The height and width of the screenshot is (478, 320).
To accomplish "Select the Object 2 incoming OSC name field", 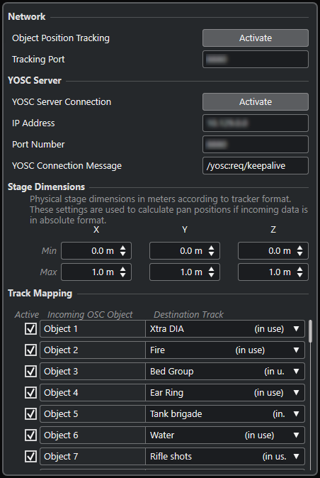I will click(93, 350).
